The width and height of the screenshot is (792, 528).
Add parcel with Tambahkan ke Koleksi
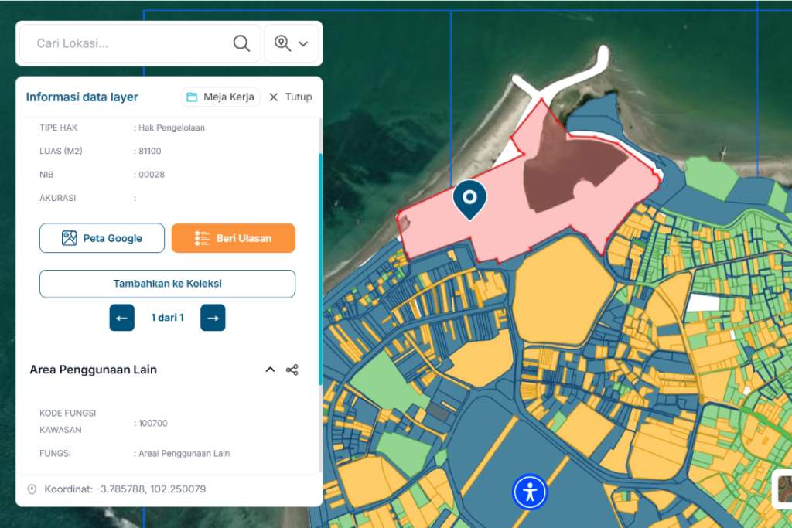(x=167, y=284)
